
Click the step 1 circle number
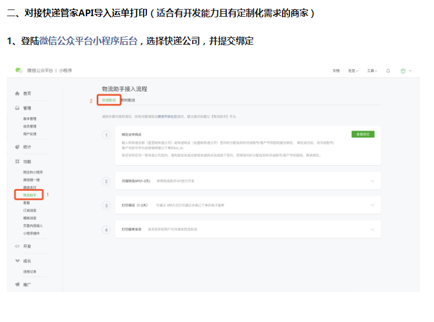(x=106, y=135)
